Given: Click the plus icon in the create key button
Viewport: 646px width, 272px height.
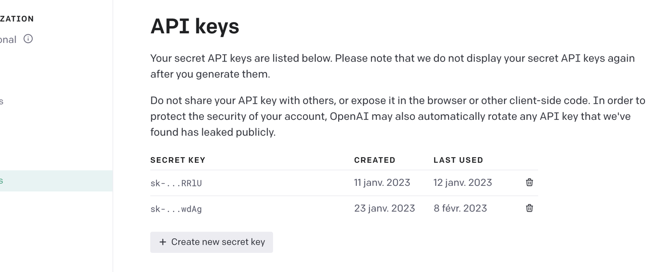Looking at the screenshot, I should click(x=163, y=242).
